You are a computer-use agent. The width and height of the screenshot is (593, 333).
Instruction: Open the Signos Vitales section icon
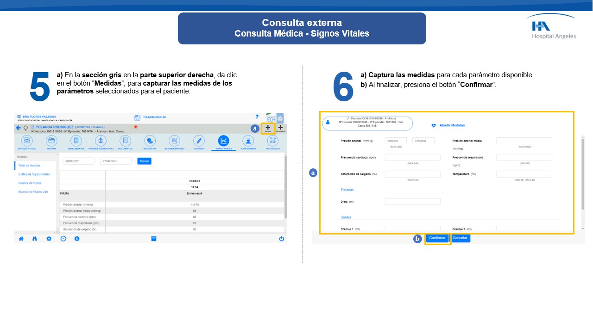click(223, 141)
